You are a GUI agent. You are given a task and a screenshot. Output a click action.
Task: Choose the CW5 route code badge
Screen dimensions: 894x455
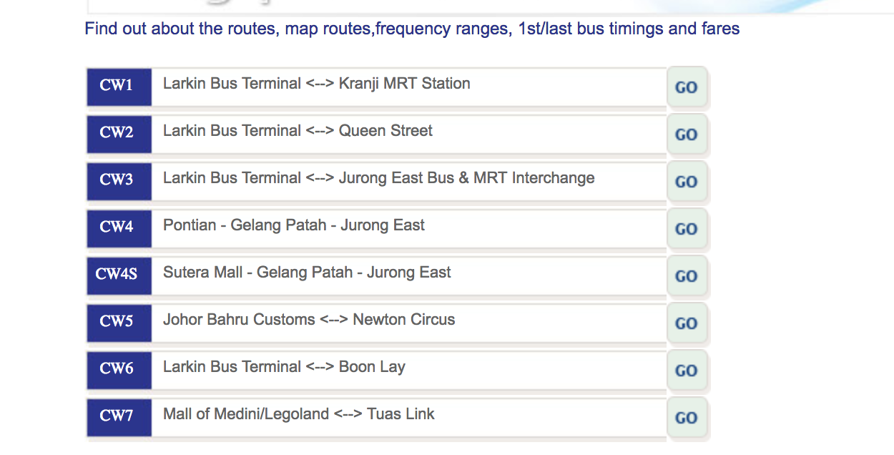tap(118, 322)
